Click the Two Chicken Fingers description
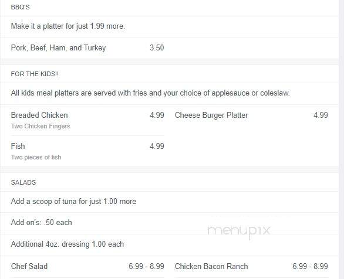Image resolution: width=344 pixels, height=279 pixels. click(x=41, y=126)
